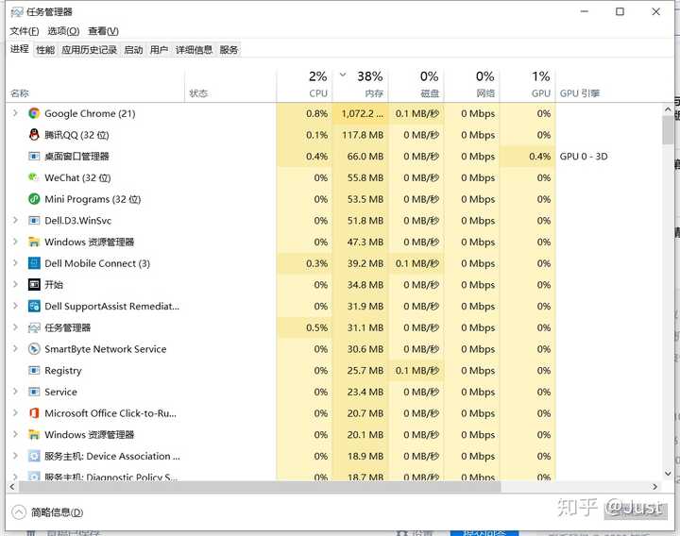Switch to the 用户 tab
Screen dimensions: 680x536
(160, 50)
